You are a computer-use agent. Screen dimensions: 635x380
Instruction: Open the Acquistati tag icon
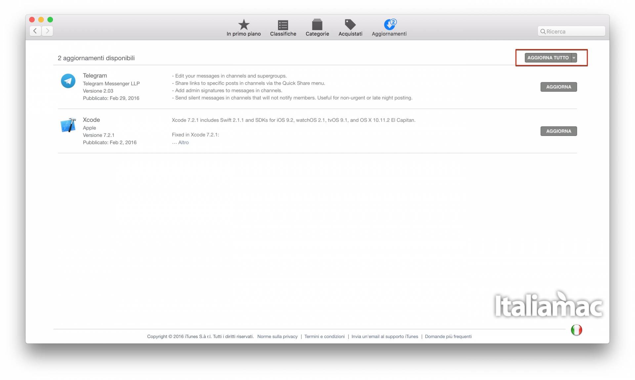[350, 24]
